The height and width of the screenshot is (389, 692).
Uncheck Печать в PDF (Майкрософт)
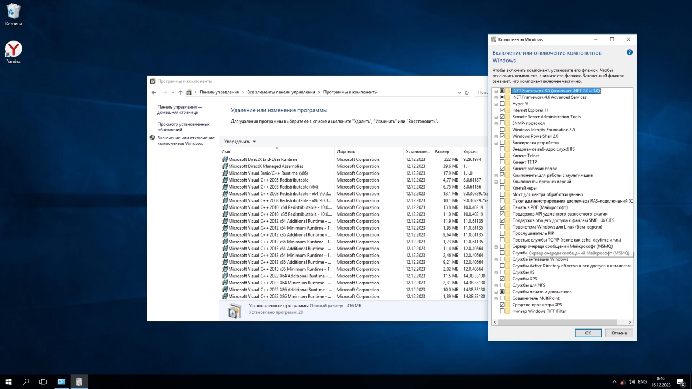pos(502,207)
